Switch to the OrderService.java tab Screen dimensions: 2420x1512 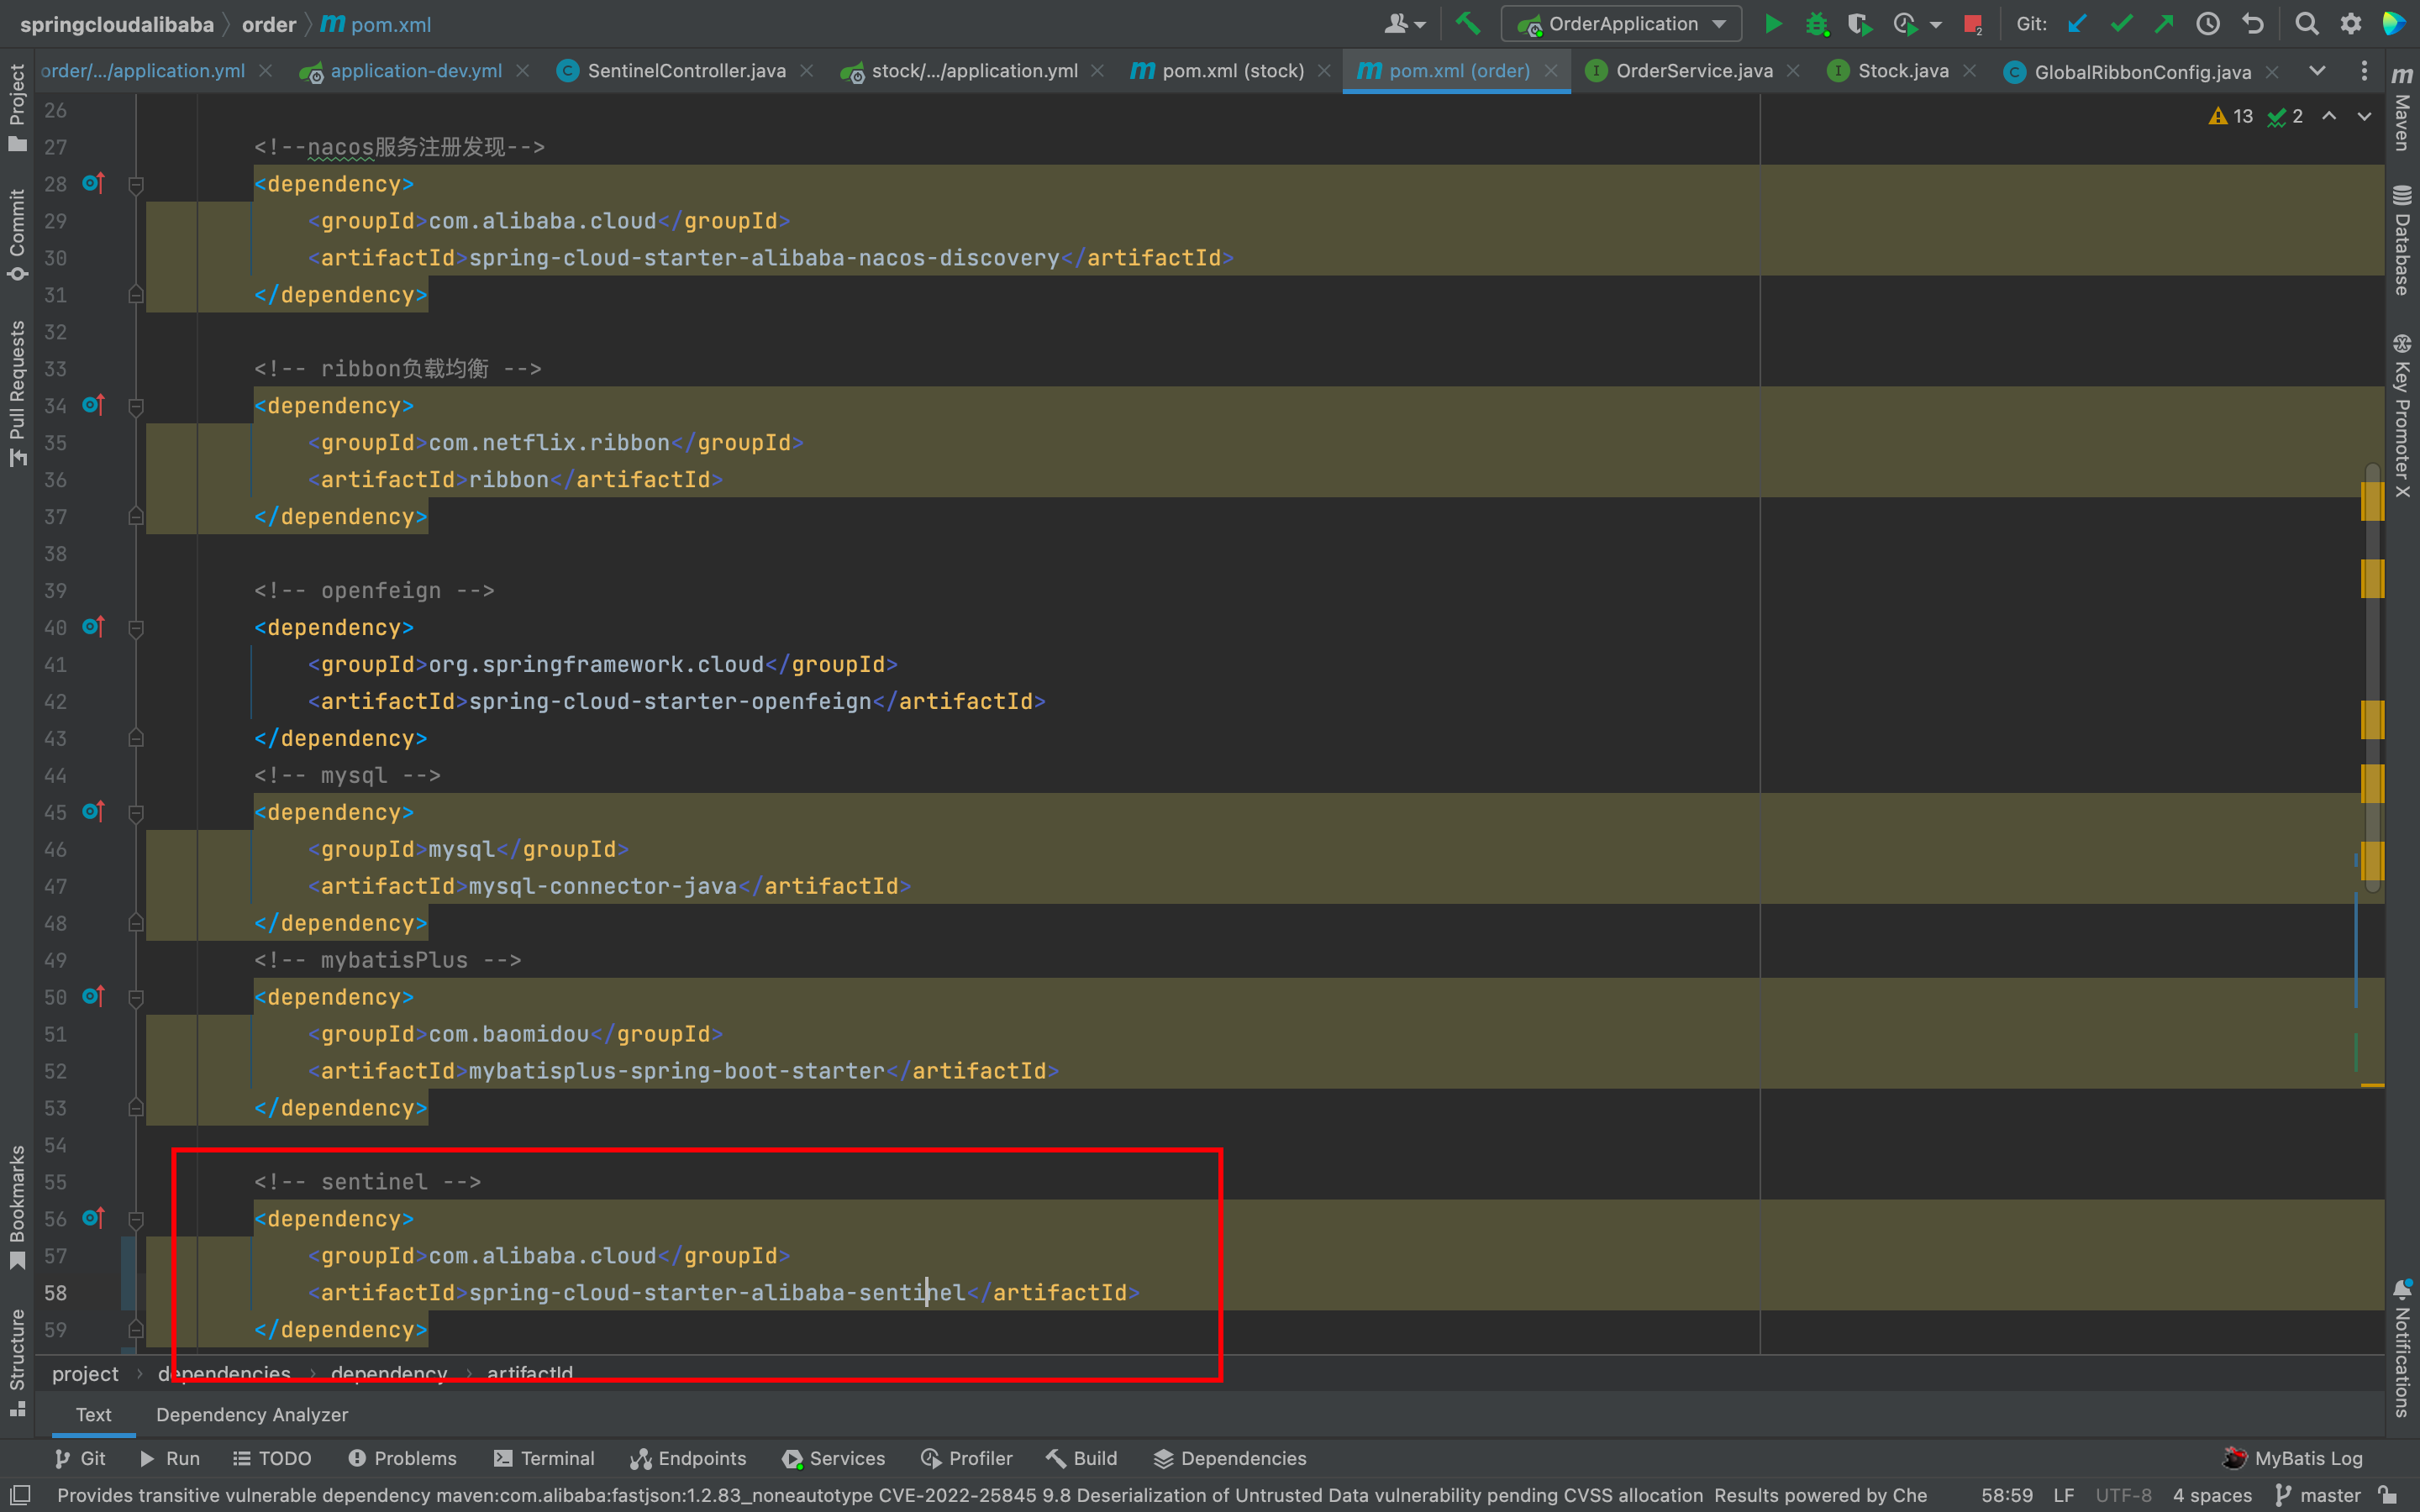[x=1692, y=71]
